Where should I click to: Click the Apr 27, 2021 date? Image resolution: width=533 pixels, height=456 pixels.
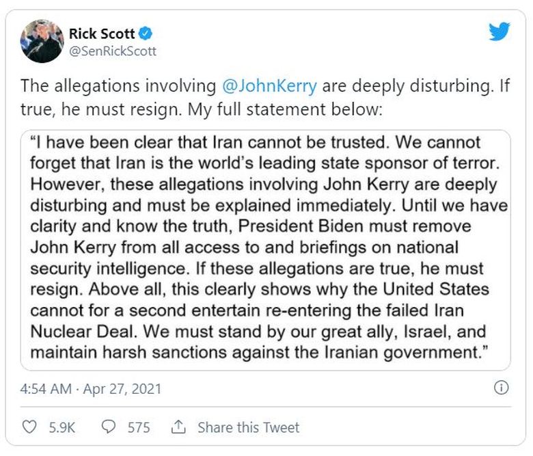(x=123, y=389)
